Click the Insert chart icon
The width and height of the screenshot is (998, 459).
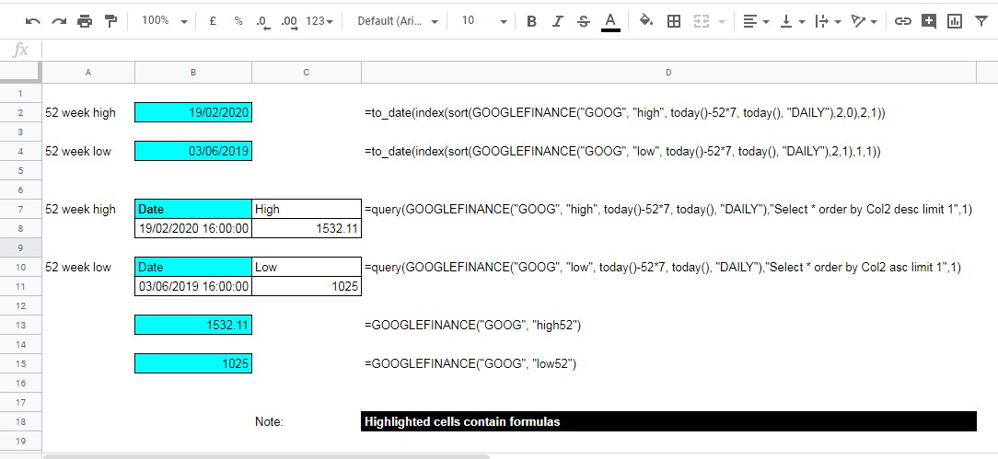pos(955,21)
